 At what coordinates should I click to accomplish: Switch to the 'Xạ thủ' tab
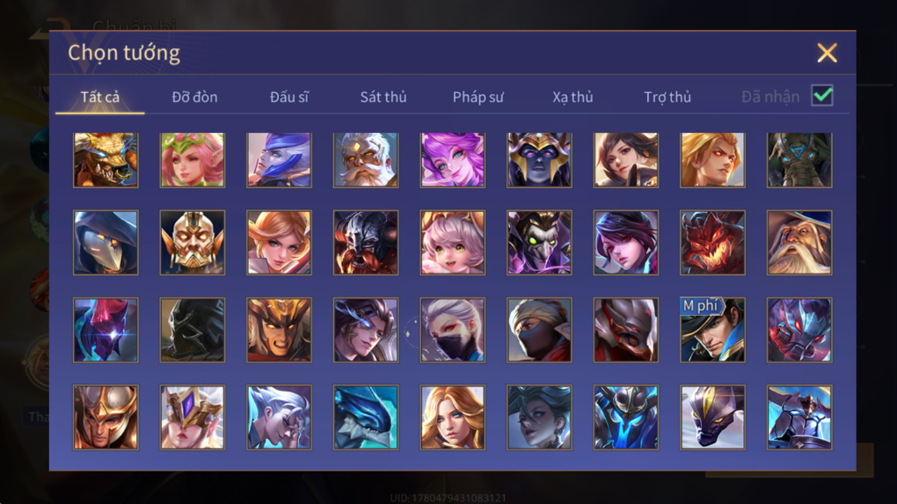pyautogui.click(x=573, y=97)
